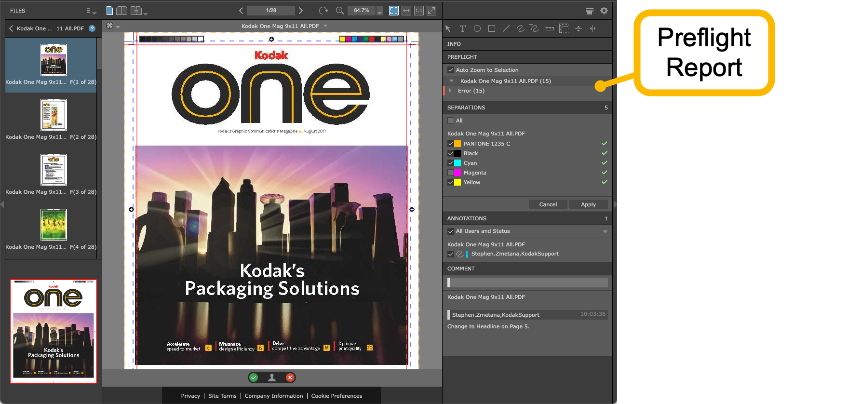
Task: Click the reviewer person icon
Action: click(272, 377)
